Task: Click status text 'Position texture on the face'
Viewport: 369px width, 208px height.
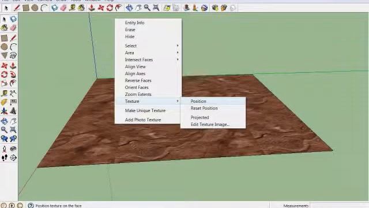Action: (58, 206)
